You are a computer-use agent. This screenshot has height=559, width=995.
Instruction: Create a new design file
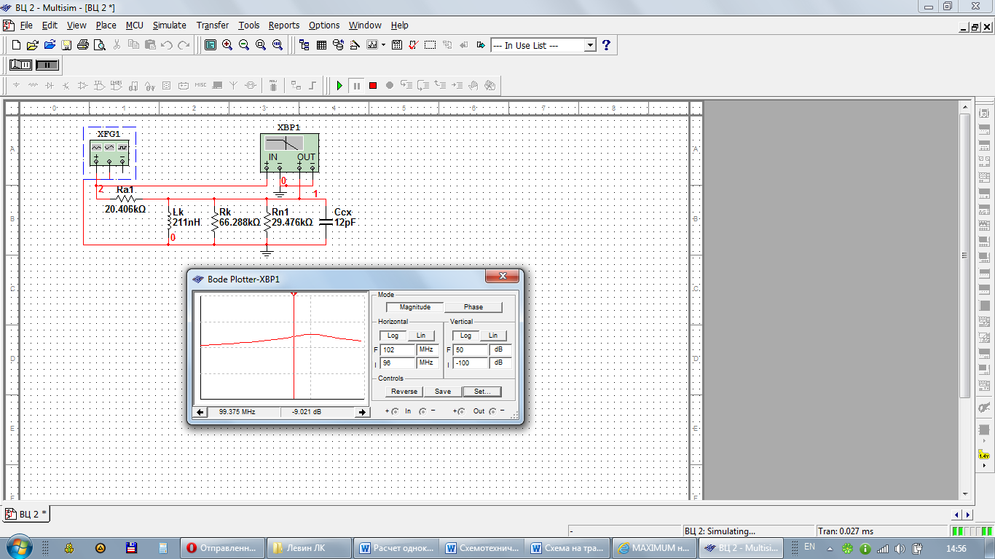16,45
